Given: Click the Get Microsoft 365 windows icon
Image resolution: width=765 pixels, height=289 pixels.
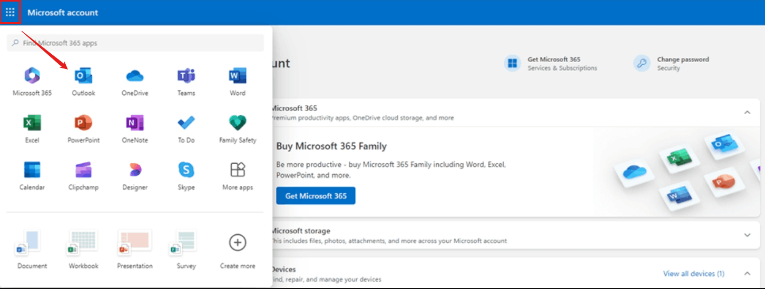Looking at the screenshot, I should coord(512,64).
